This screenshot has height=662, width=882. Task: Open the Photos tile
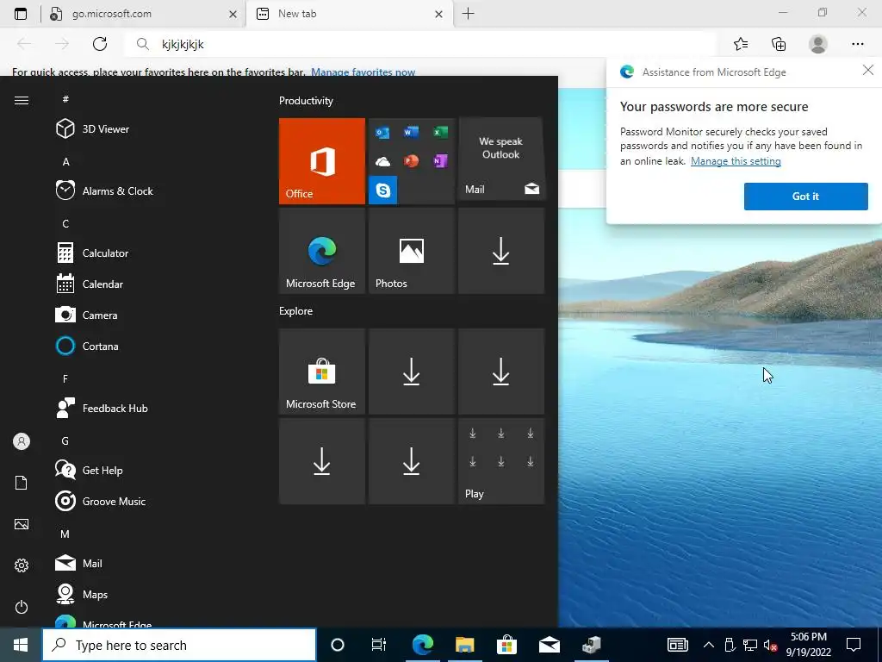pos(411,251)
